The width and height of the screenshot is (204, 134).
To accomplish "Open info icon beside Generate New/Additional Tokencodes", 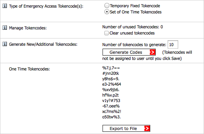I will pos(5,44).
